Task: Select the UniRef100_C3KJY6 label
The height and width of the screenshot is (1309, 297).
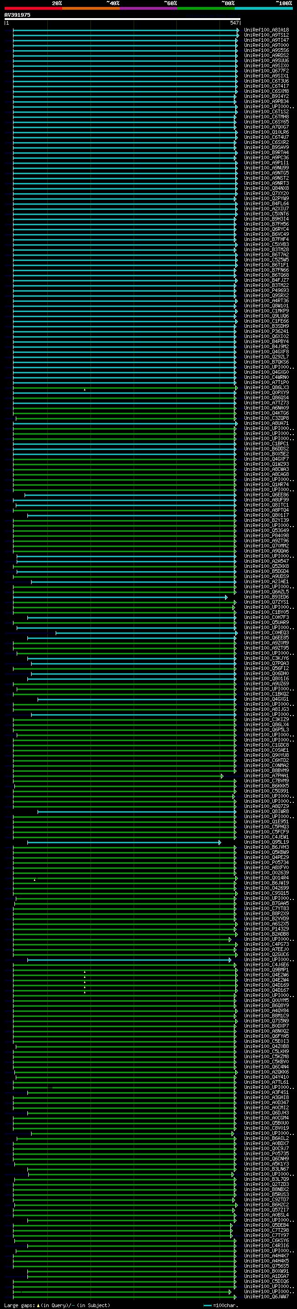Action: [266, 658]
